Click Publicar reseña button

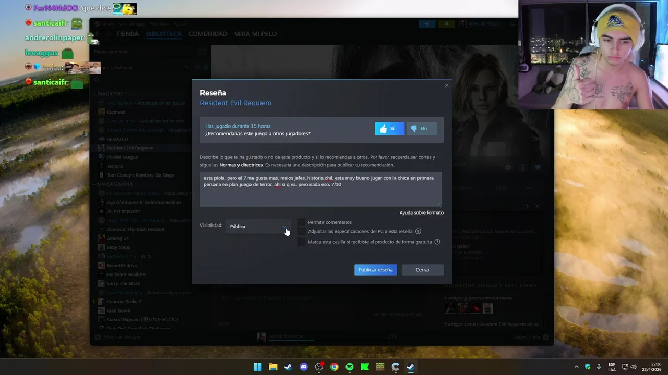click(x=376, y=270)
